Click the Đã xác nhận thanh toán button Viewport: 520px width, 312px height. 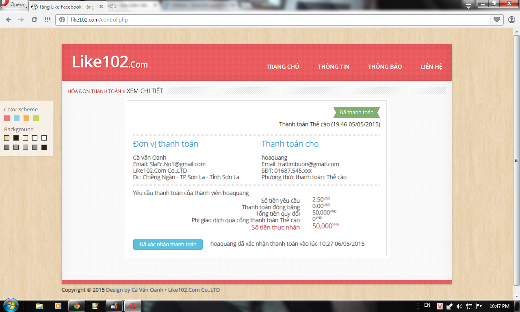click(168, 244)
